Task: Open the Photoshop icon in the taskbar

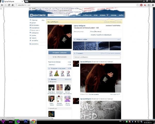Action: tap(26, 121)
